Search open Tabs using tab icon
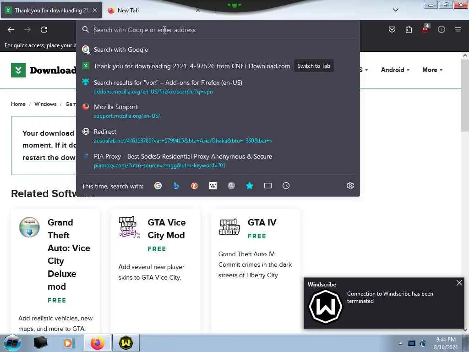The image size is (469, 352). coord(267,186)
